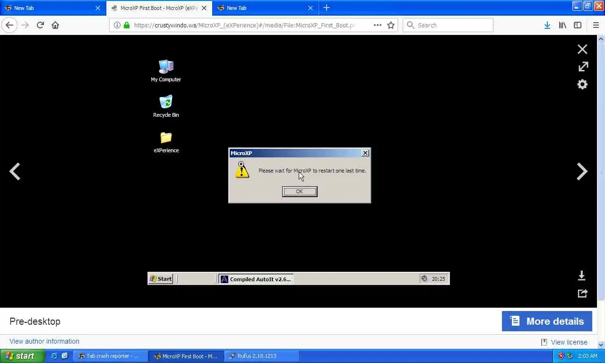
Task: Select MicroXP First Boot taskbar item
Action: pos(186,356)
